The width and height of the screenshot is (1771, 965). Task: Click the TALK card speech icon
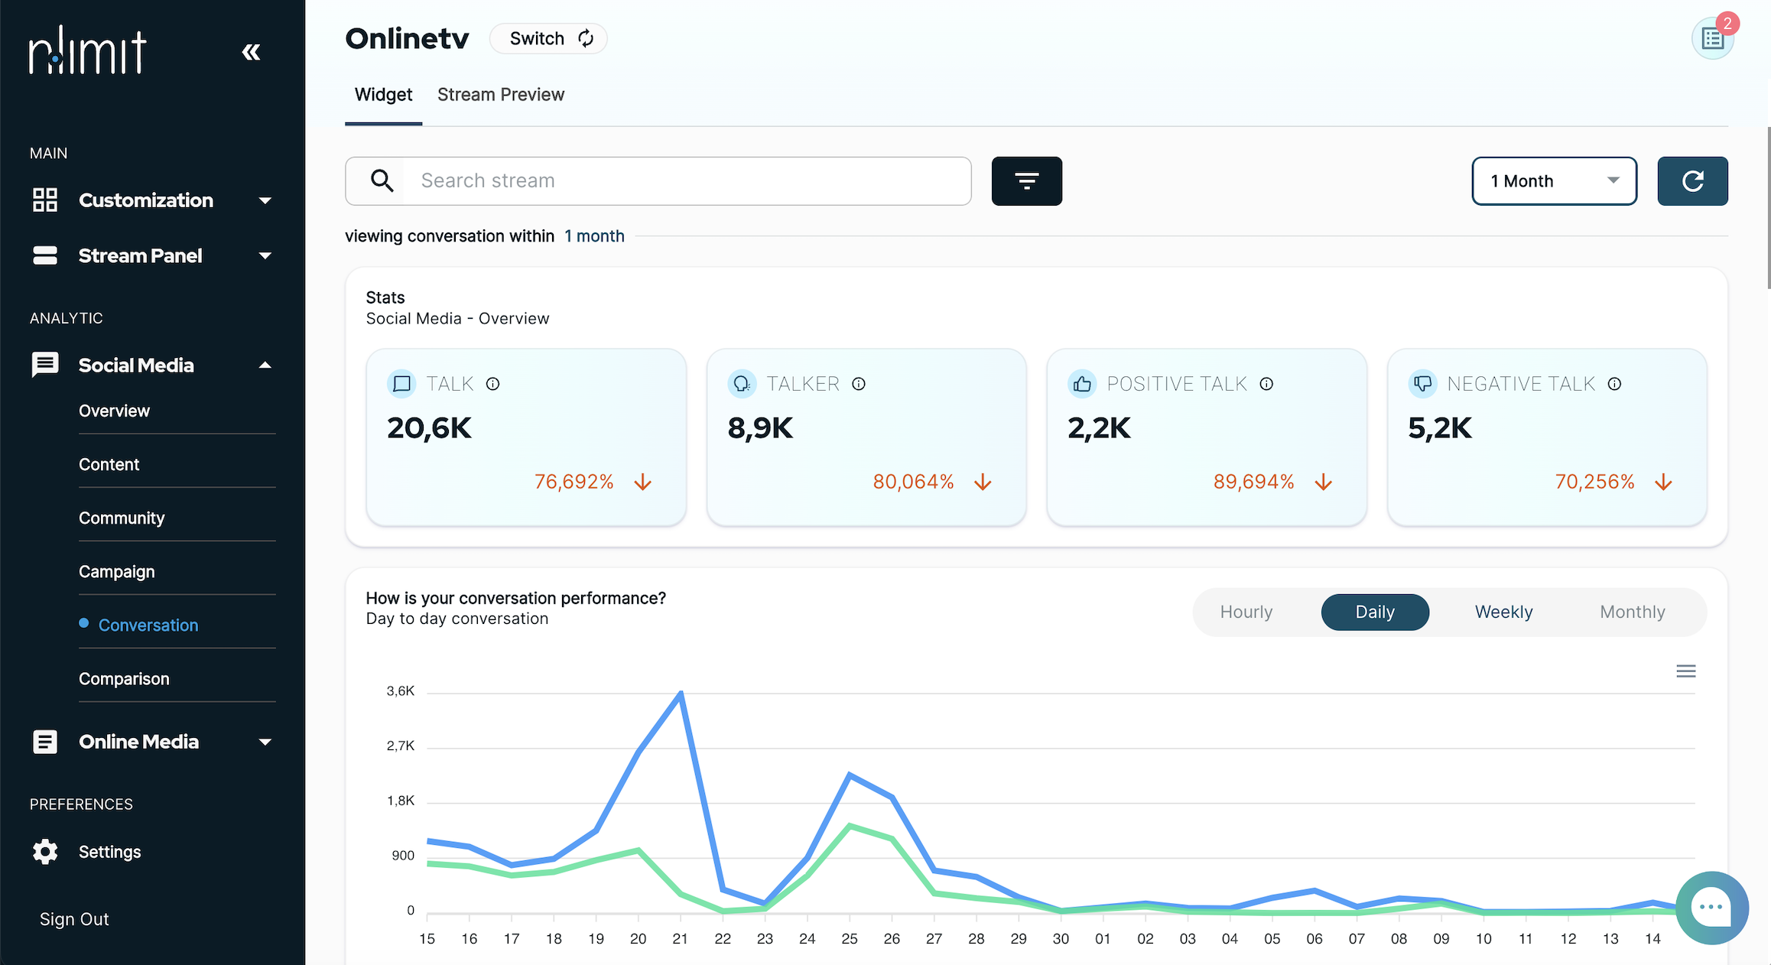401,384
